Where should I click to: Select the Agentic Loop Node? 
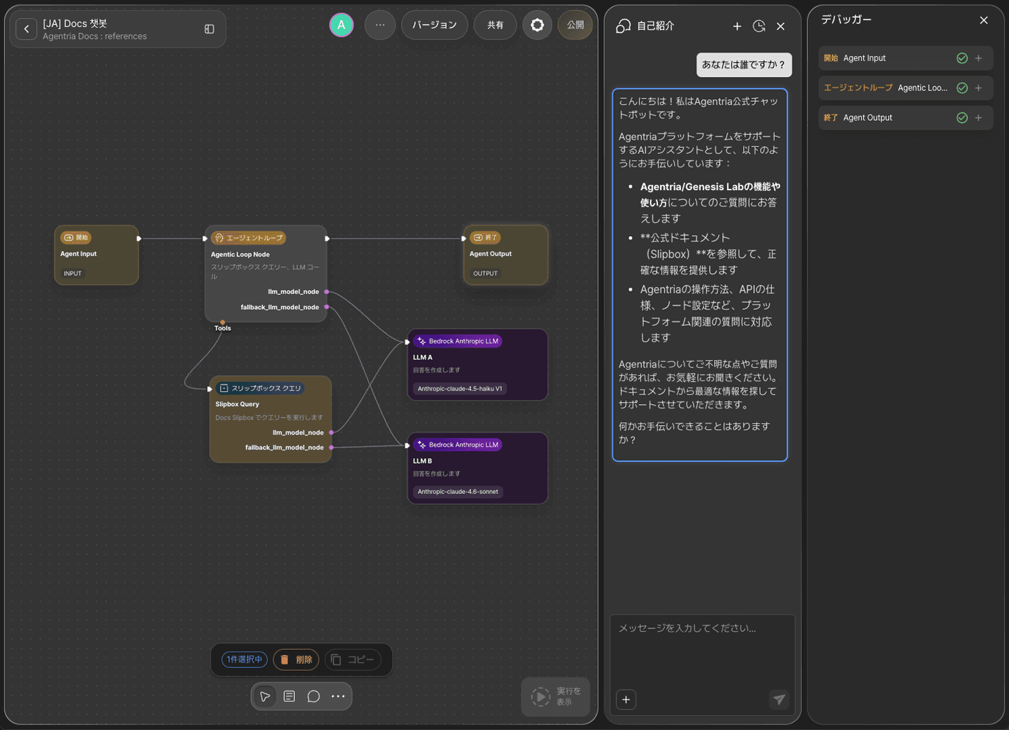(266, 273)
